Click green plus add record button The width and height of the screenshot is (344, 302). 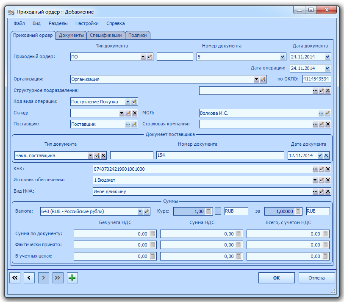[x=72, y=278]
